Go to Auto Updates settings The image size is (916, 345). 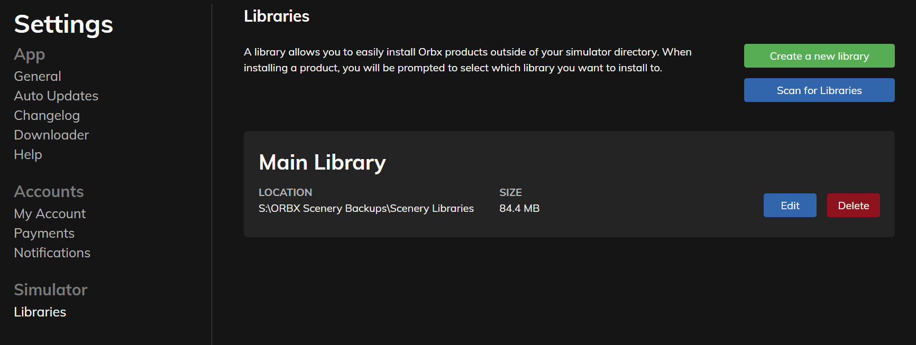click(x=56, y=96)
